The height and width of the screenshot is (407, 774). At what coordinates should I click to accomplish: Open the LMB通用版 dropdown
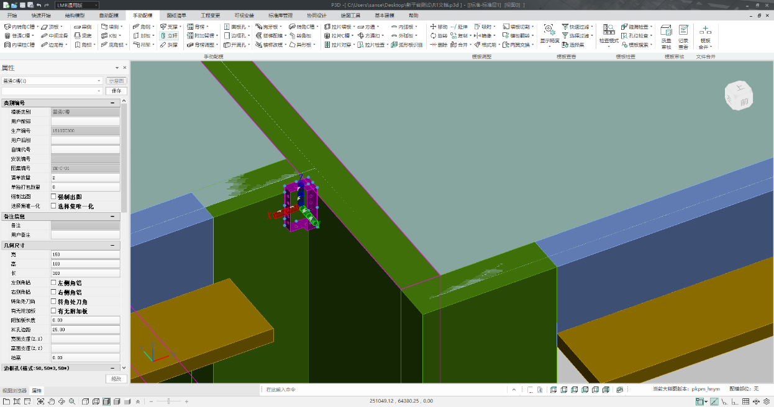(78, 5)
